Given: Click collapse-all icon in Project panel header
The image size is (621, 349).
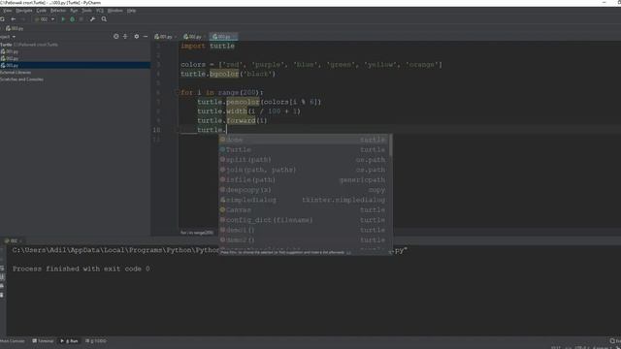Looking at the screenshot, I should [125, 37].
